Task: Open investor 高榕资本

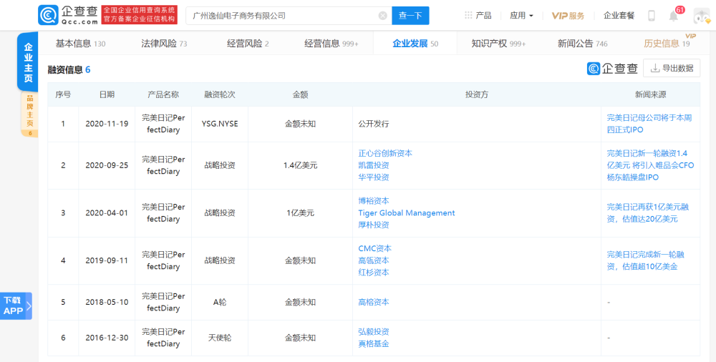Action: coord(374,302)
